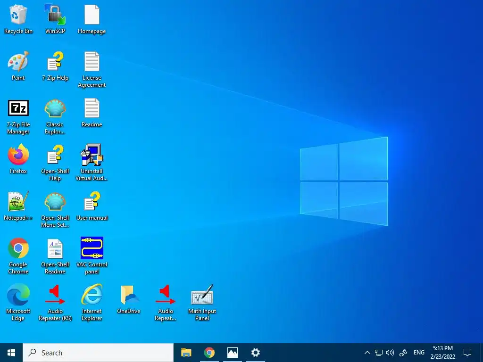Select the License Agreement document icon
This screenshot has height=362, width=483.
coord(92,70)
